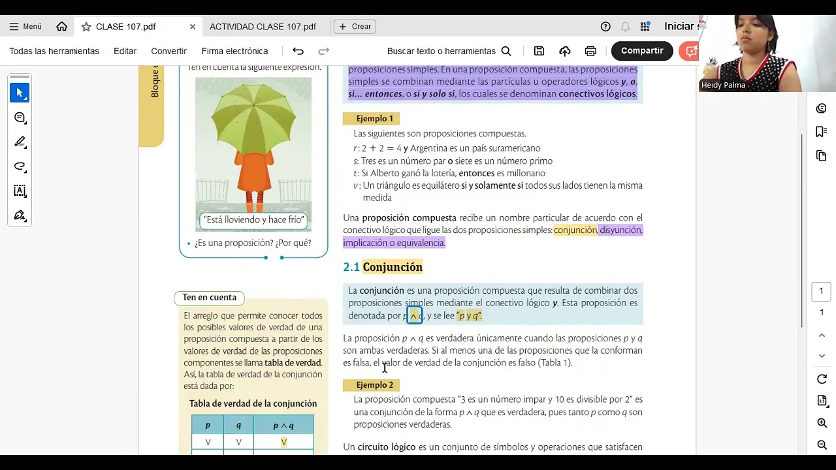Screen dimensions: 836x470
Task: Click the highlighted text "p y q"
Action: [x=469, y=315]
